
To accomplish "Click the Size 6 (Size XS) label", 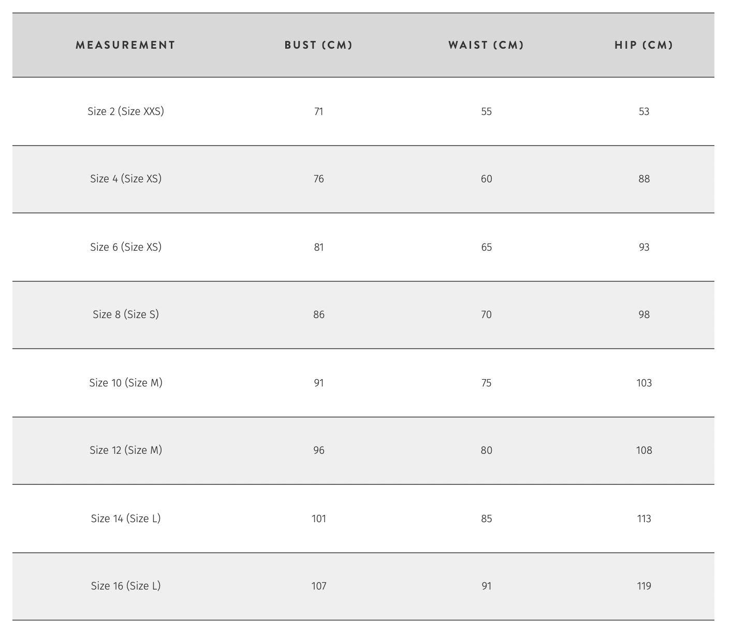I will 126,247.
